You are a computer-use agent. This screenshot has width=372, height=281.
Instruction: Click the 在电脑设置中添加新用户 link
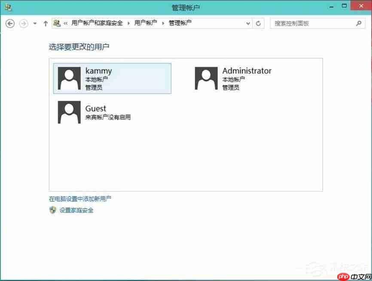coord(80,199)
